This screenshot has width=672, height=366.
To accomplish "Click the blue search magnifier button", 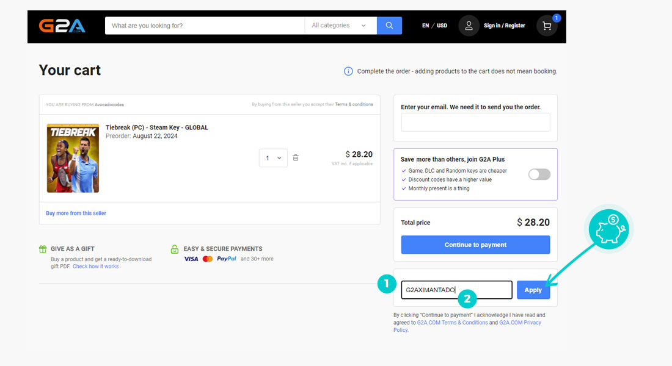I will click(389, 26).
